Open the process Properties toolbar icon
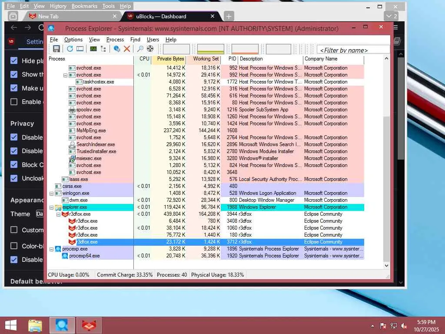This screenshot has height=334, width=445. (x=116, y=49)
